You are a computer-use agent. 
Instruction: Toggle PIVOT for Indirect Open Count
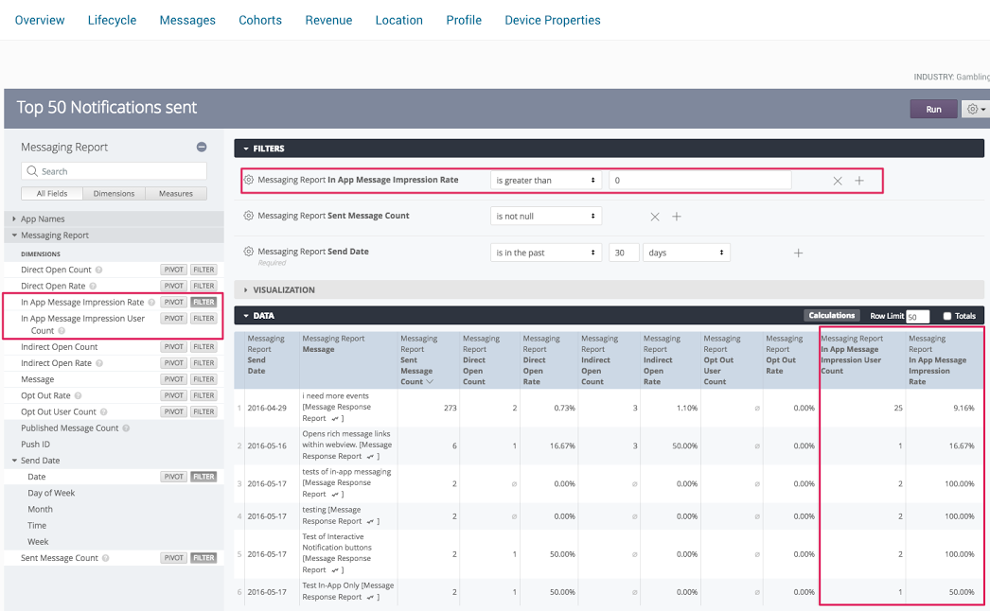(x=173, y=347)
